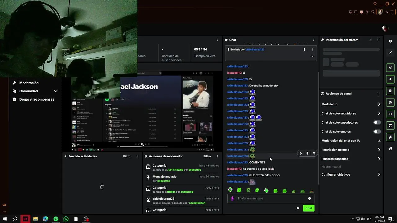The height and width of the screenshot is (223, 397).
Task: Open browser snapshot tool icon
Action: click(x=356, y=12)
